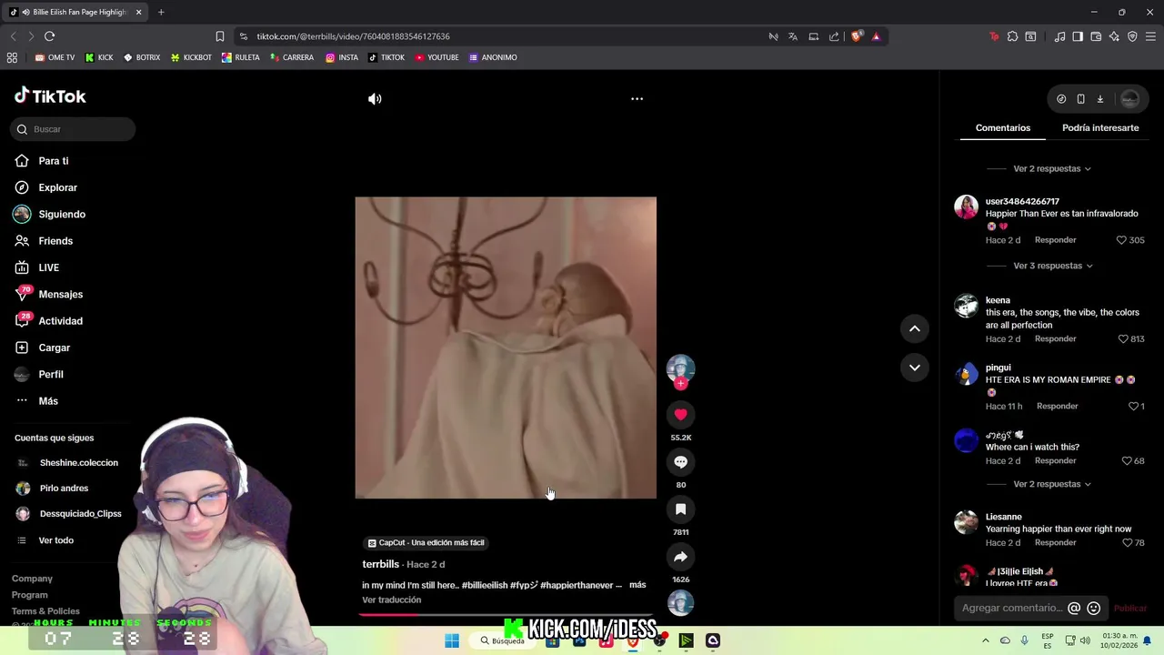Open the YOUTUBE bookmark
Viewport: 1164px width, 655px height.
[436, 57]
